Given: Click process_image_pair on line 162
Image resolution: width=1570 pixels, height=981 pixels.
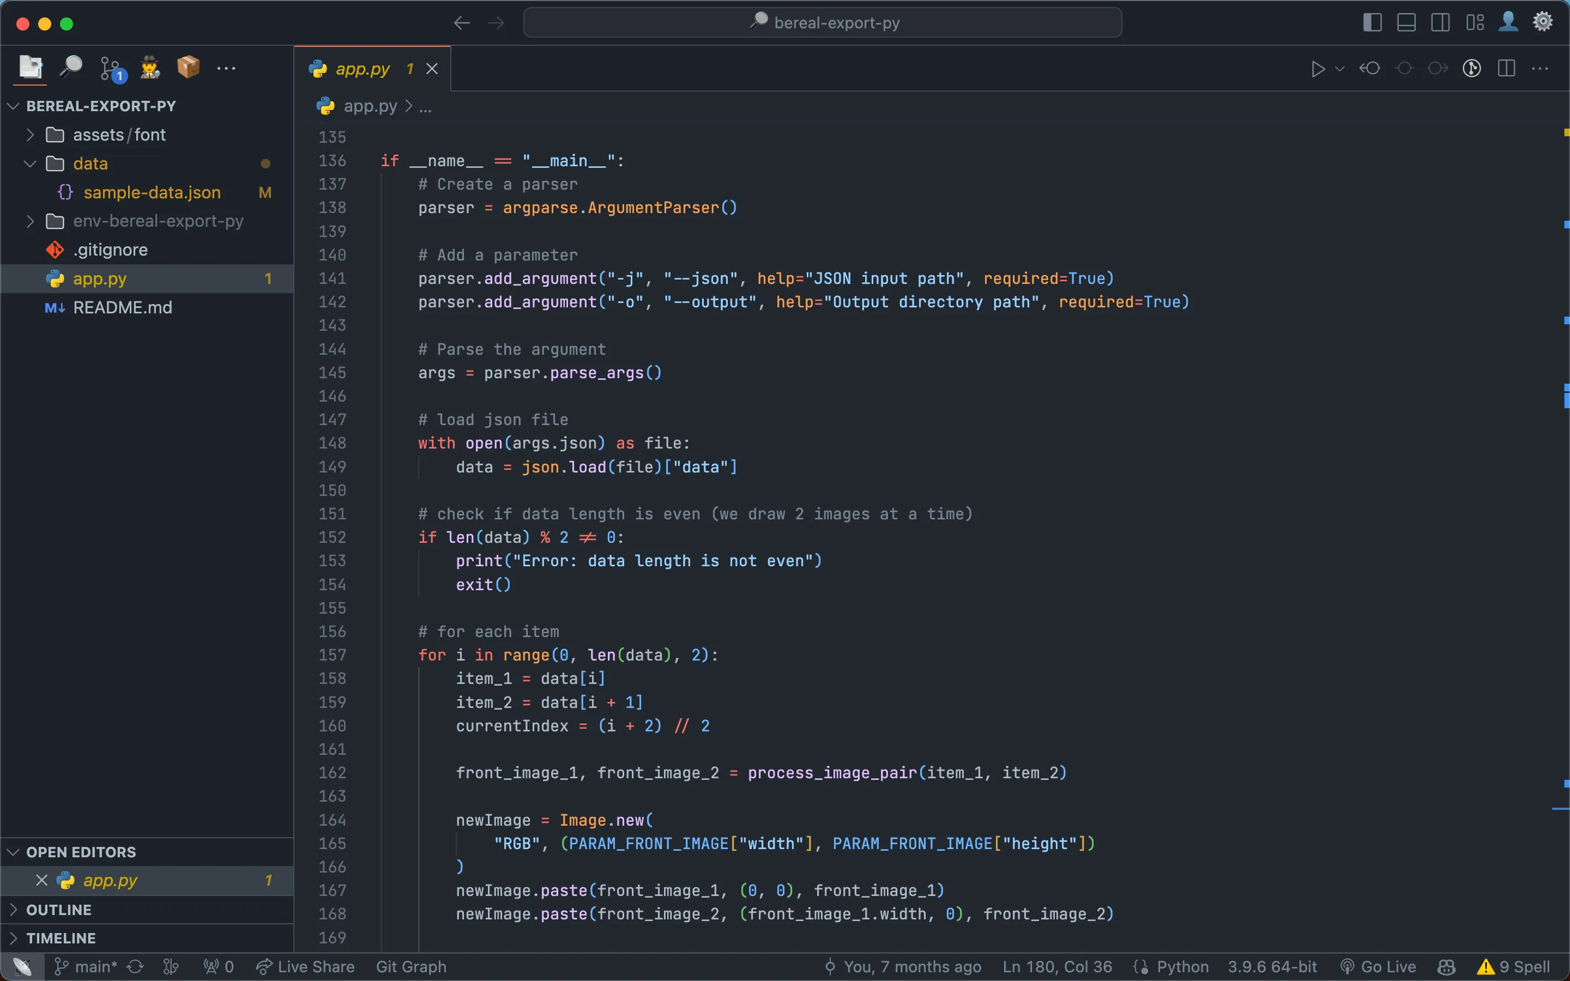Looking at the screenshot, I should pos(832,773).
